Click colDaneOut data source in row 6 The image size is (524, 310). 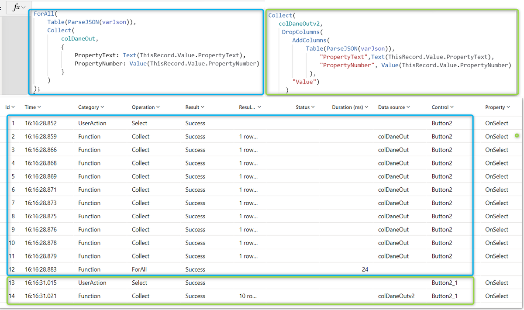click(393, 190)
